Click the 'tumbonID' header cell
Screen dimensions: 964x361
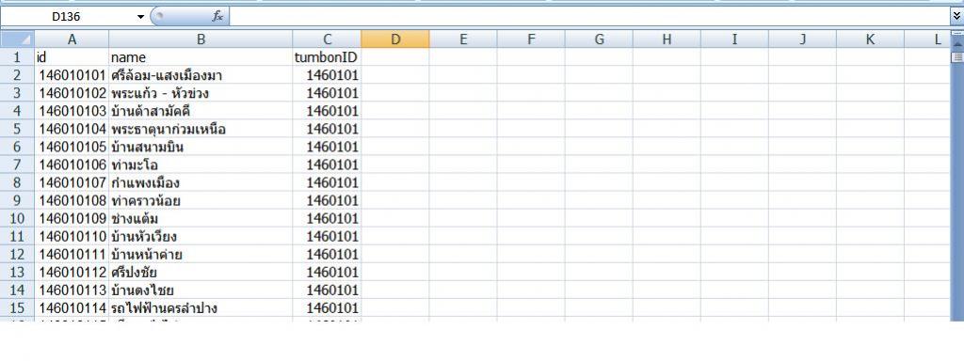pyautogui.click(x=327, y=57)
